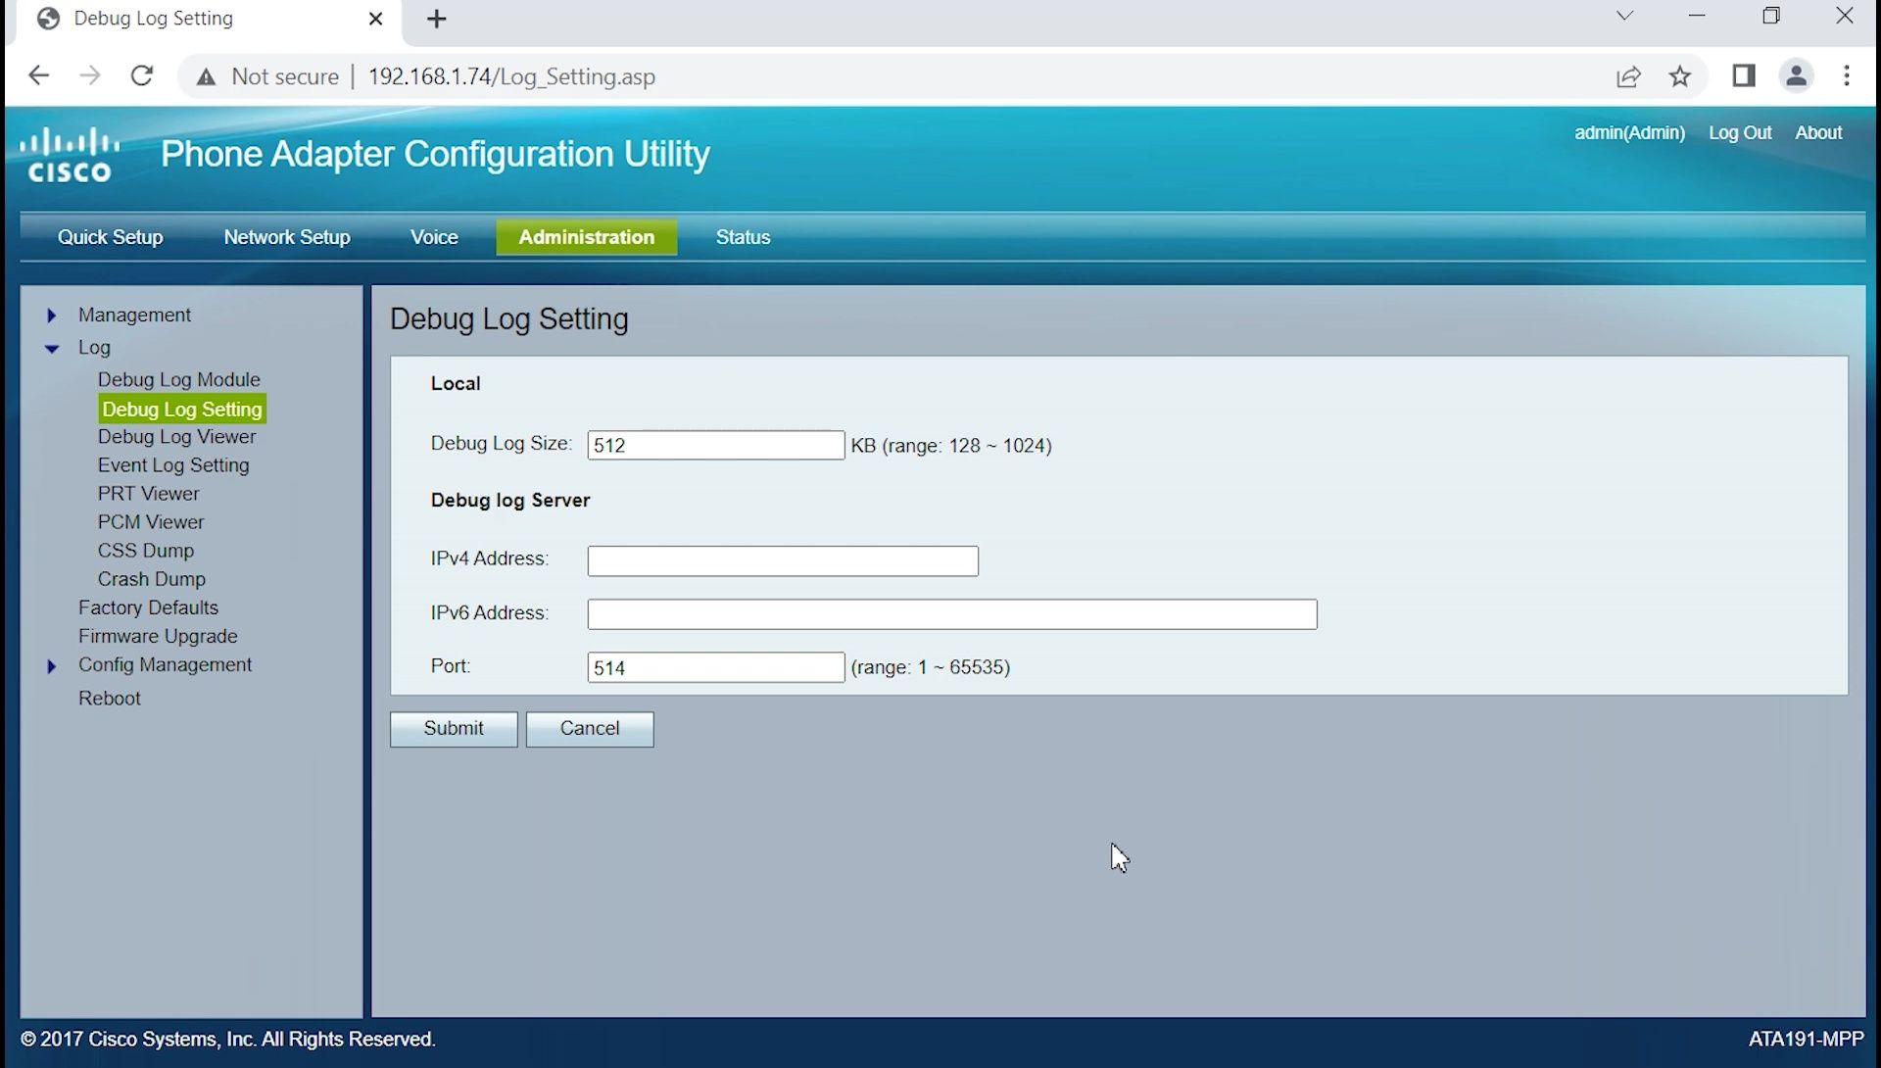The width and height of the screenshot is (1881, 1068).
Task: Open the Status tab
Action: pos(743,237)
